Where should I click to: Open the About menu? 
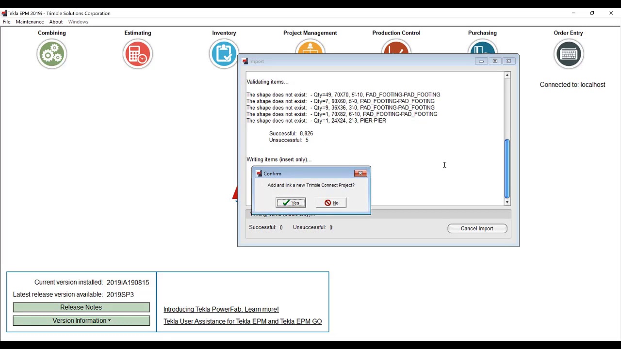click(56, 22)
